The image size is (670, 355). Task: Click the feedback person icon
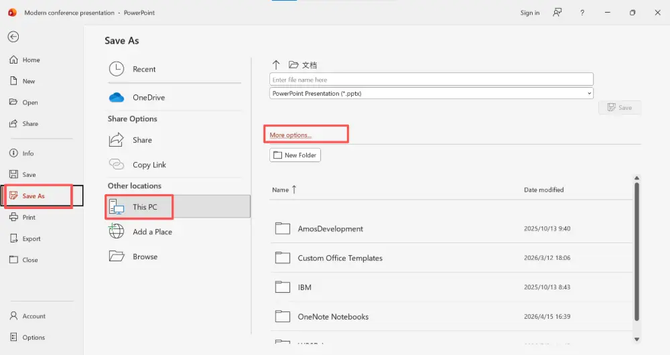tap(557, 12)
